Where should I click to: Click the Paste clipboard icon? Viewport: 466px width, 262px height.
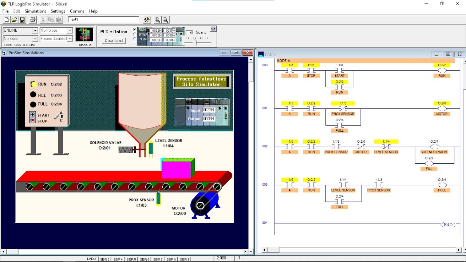click(x=59, y=20)
